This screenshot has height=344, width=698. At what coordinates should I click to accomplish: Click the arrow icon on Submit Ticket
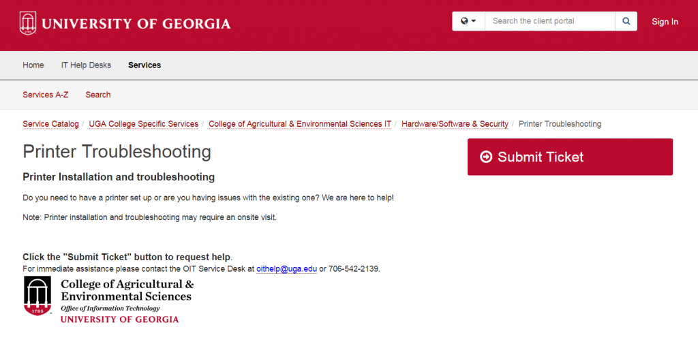(x=486, y=157)
